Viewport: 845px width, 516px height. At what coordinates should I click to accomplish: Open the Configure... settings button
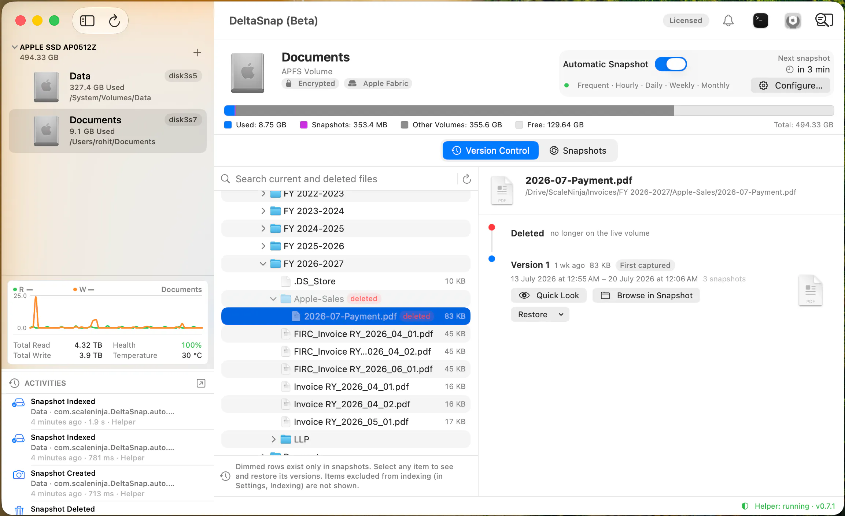[x=790, y=85]
